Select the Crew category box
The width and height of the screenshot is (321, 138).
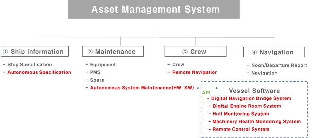point(196,51)
